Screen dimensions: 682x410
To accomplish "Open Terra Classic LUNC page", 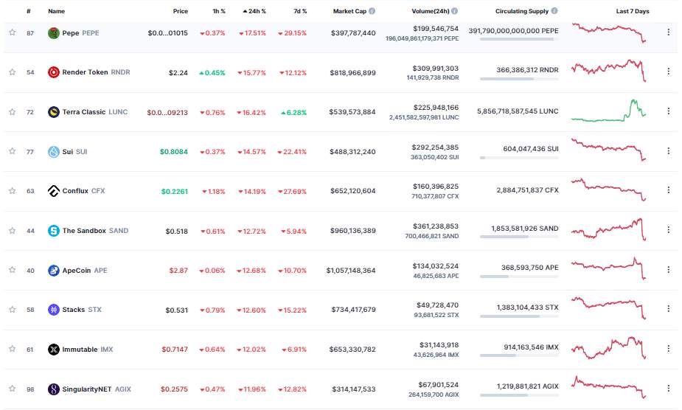I will pyautogui.click(x=95, y=112).
